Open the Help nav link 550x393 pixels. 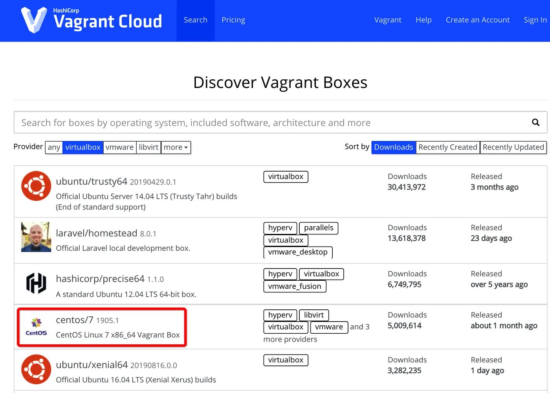pos(423,20)
